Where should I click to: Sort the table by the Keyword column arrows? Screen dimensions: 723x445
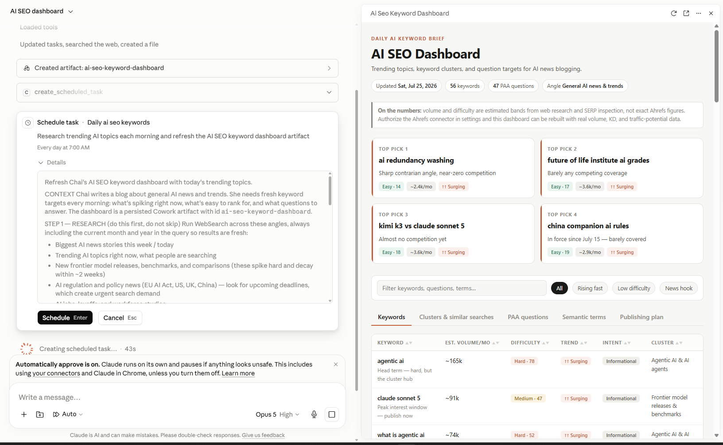(408, 343)
